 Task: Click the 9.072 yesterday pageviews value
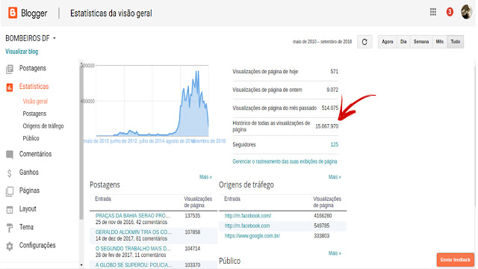(x=332, y=90)
